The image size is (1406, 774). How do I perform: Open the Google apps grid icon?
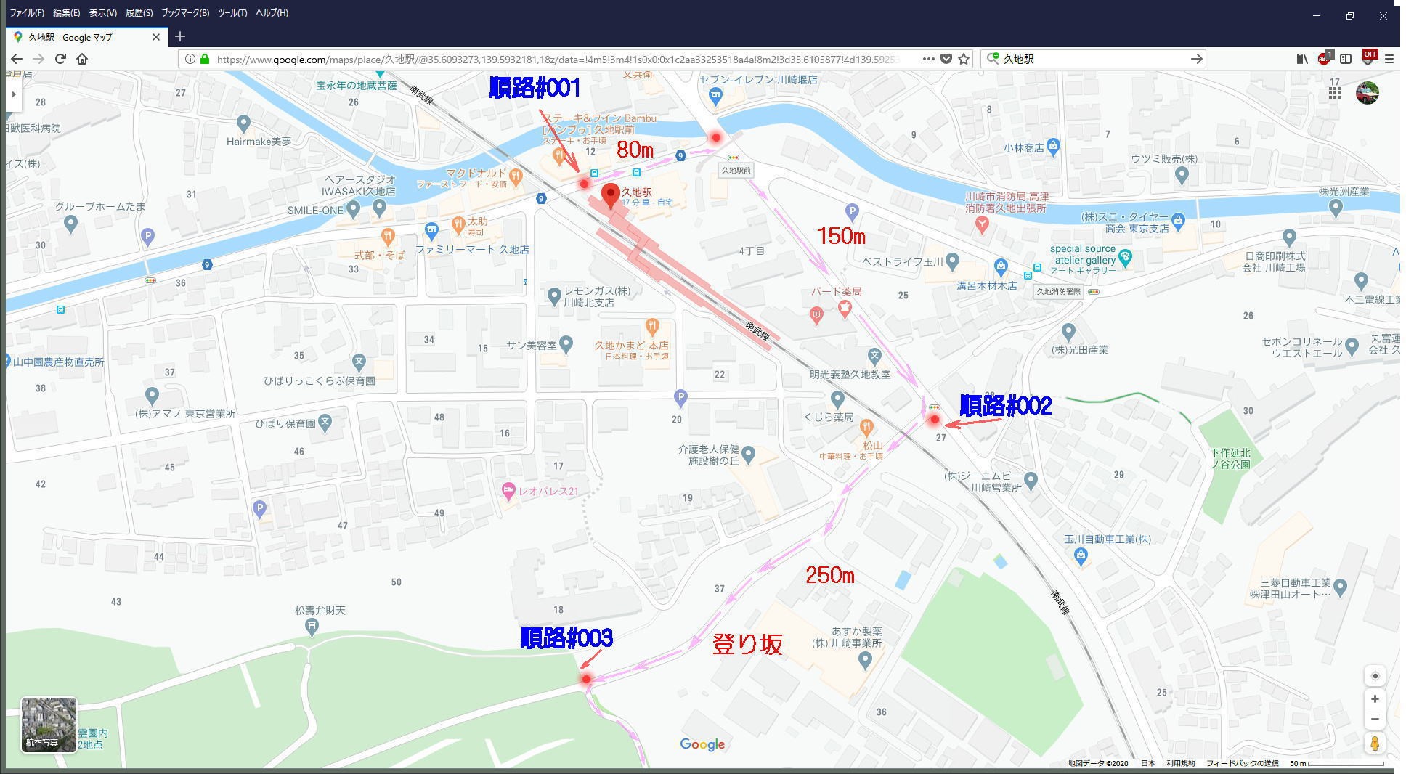coord(1334,93)
